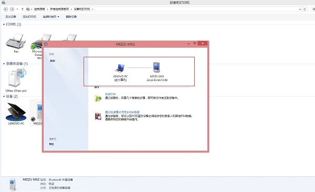Click LENOVO-PC laptop icon in dialog
Image resolution: width=315 pixels, height=192 pixels.
pyautogui.click(x=120, y=68)
